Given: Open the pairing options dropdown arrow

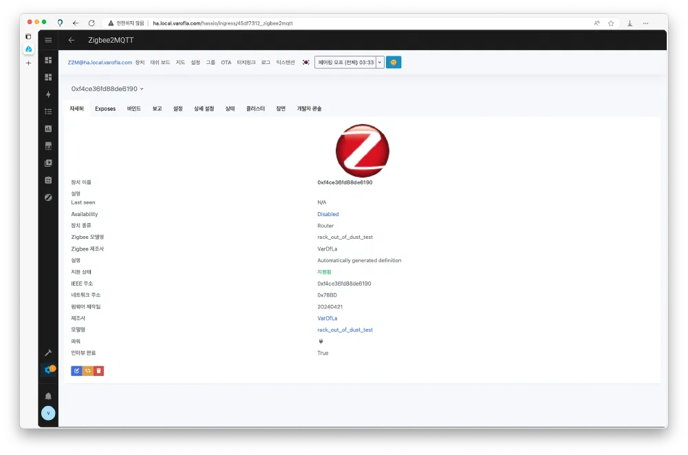Looking at the screenshot, I should coord(380,63).
